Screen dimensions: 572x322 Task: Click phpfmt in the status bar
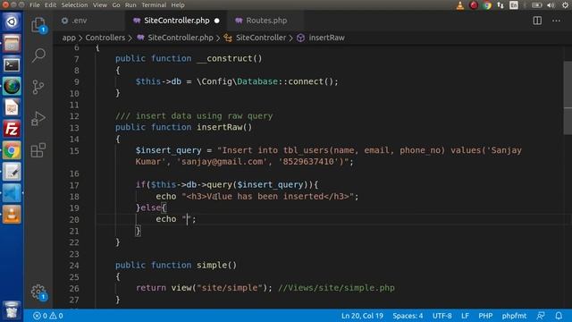tap(514, 316)
